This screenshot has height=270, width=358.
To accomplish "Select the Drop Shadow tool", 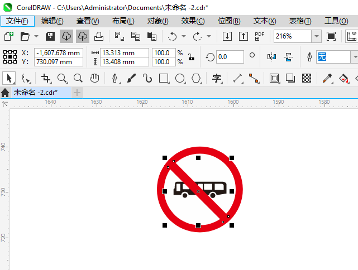I will coord(290,79).
